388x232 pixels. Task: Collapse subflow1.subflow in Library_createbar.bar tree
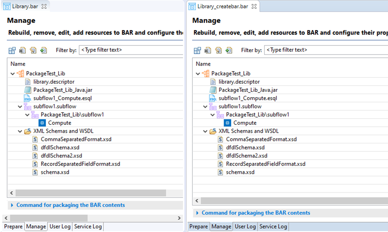(205, 106)
